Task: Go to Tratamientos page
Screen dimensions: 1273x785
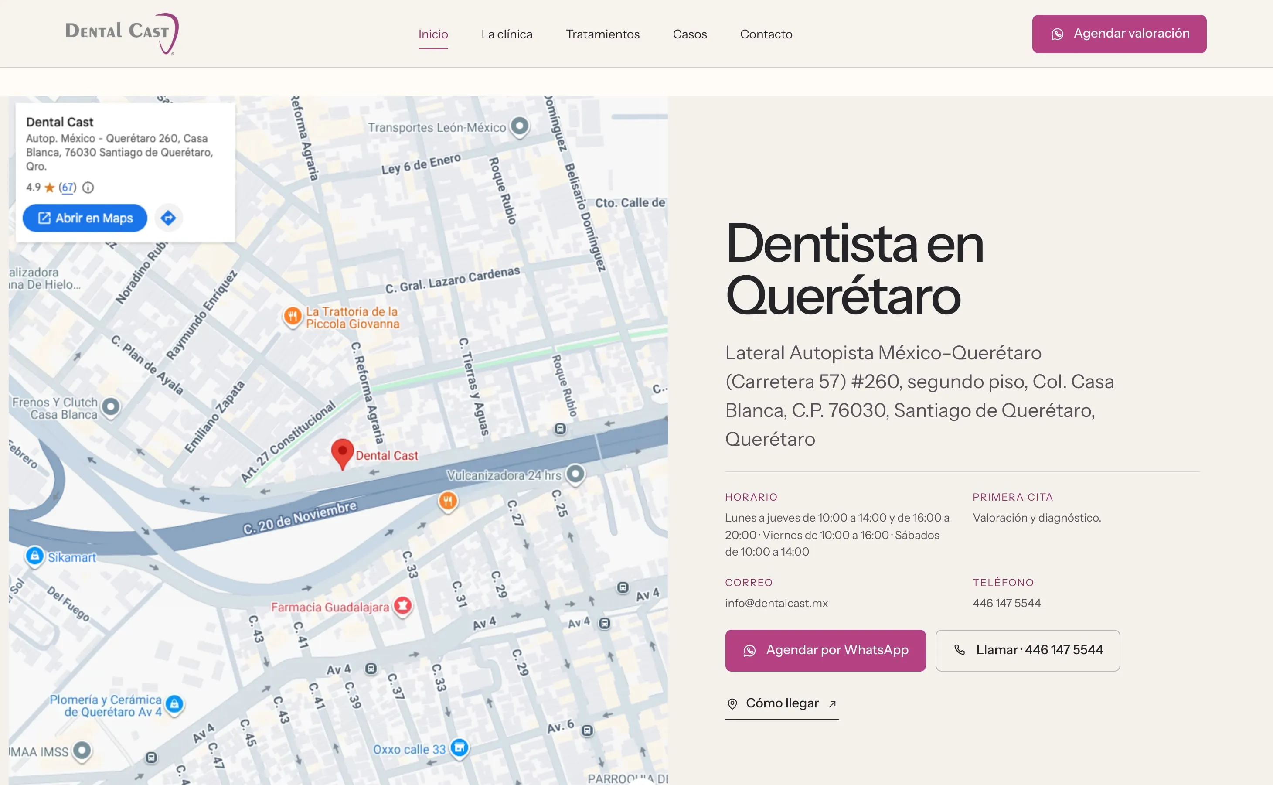Action: tap(602, 34)
